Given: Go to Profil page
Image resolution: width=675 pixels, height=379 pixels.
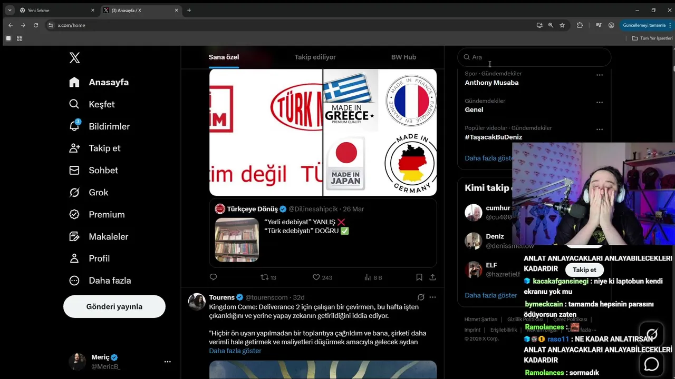Looking at the screenshot, I should [89, 258].
